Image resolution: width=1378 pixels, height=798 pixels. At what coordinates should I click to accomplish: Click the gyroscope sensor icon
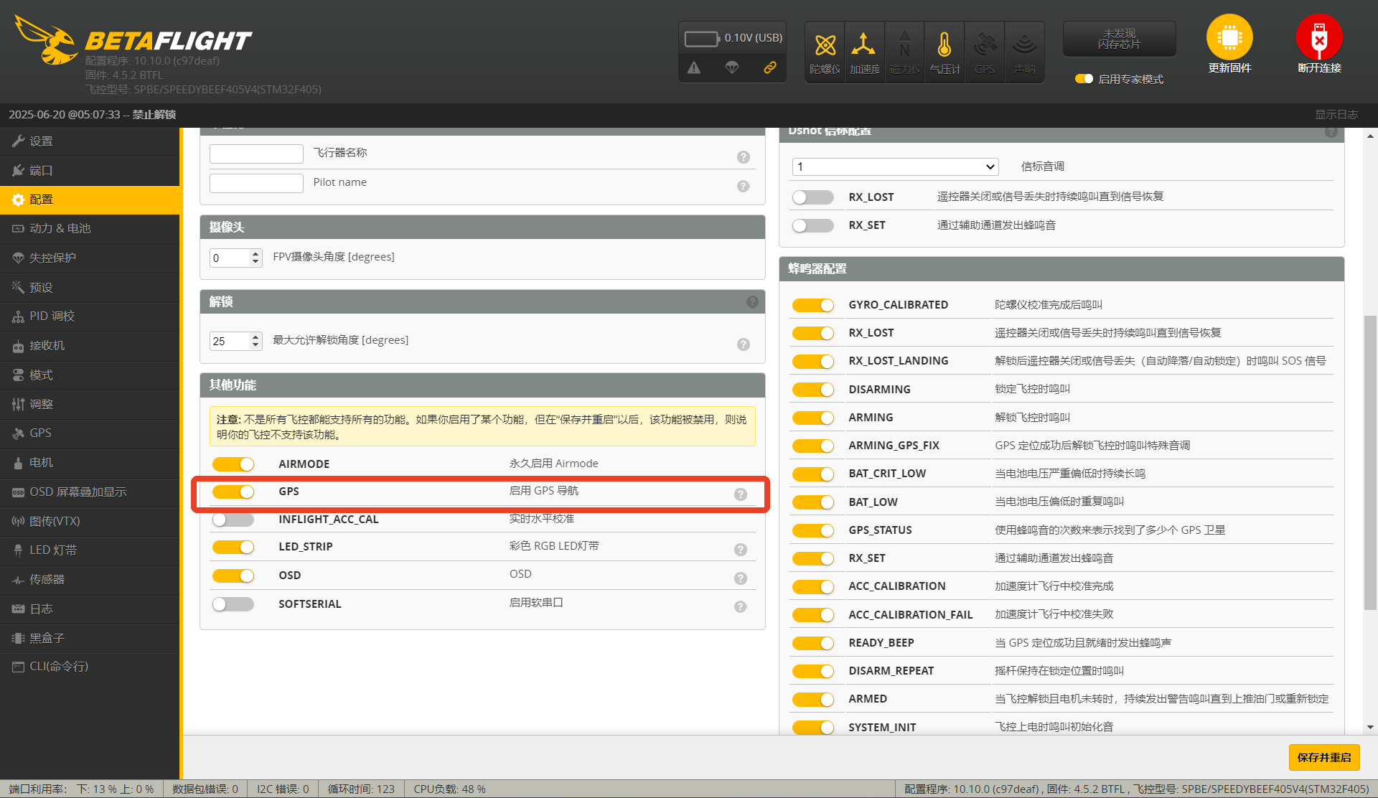click(x=825, y=46)
